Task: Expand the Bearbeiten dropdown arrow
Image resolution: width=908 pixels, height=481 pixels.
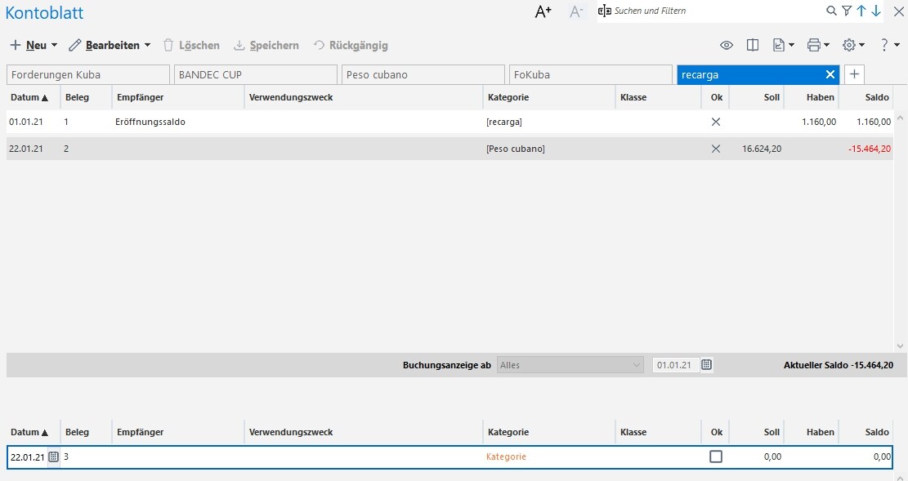Action: coord(147,45)
